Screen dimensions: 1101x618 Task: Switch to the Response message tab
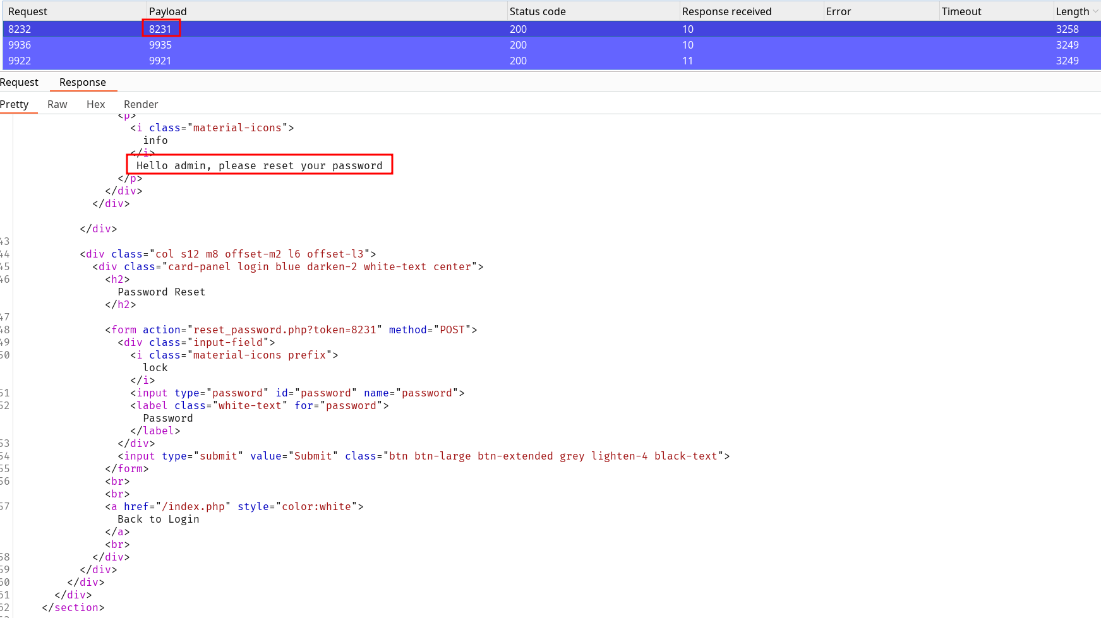click(x=83, y=82)
